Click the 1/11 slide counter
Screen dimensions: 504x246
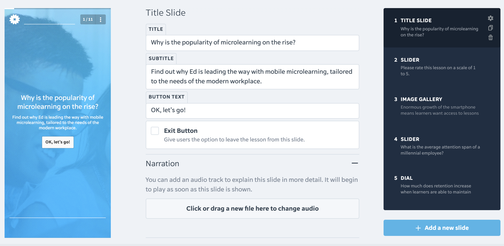point(88,19)
